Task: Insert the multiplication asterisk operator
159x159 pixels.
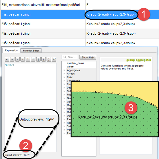Action: tap(28, 59)
